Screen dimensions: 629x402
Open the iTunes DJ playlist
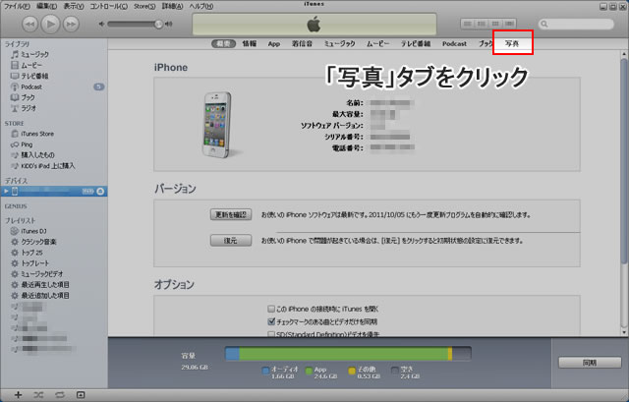pos(33,231)
